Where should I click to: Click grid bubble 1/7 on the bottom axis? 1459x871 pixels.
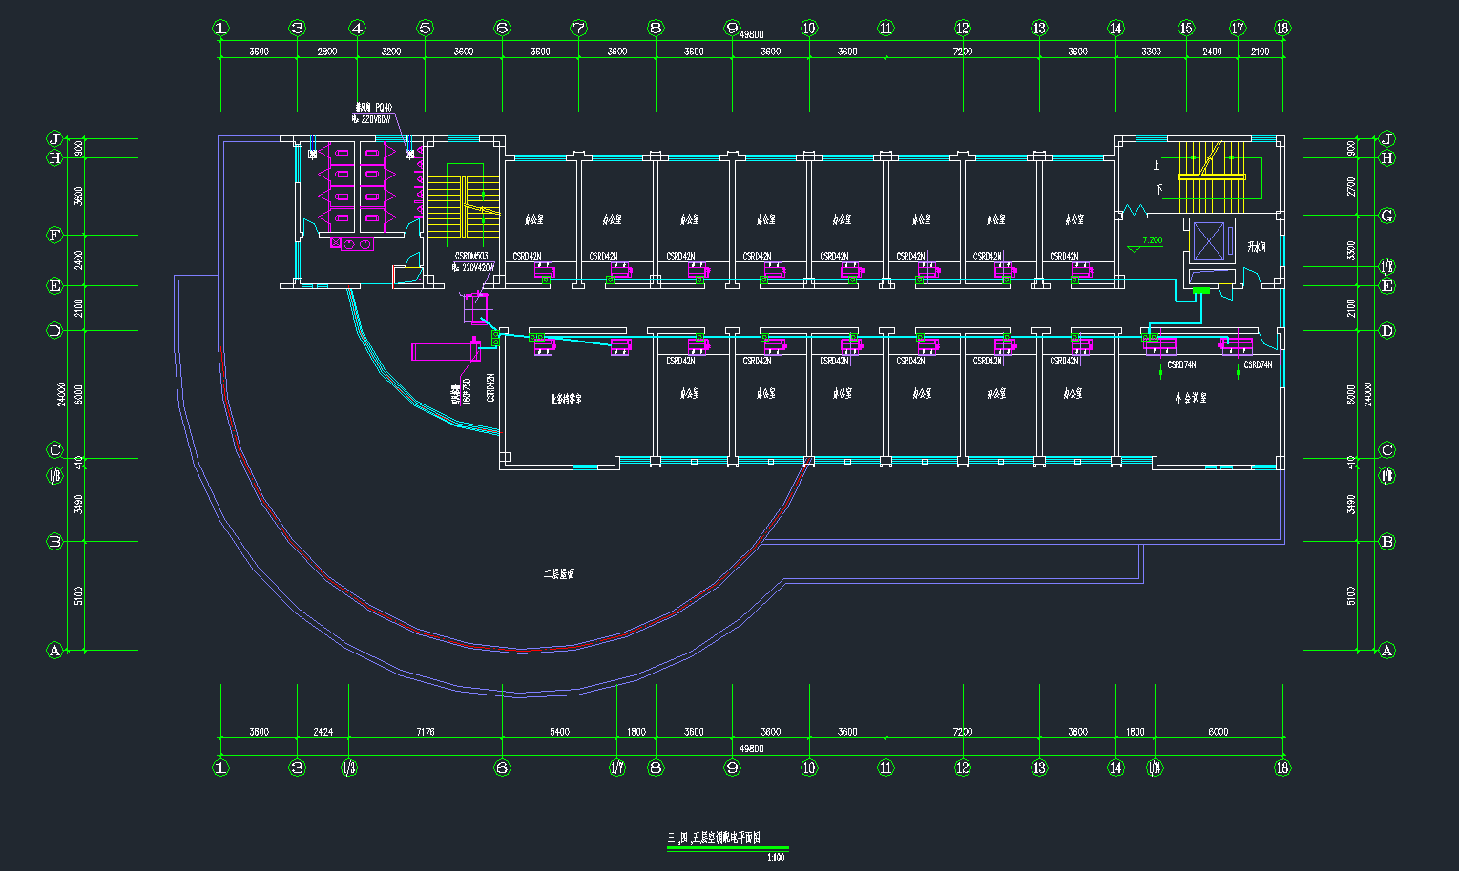(617, 767)
